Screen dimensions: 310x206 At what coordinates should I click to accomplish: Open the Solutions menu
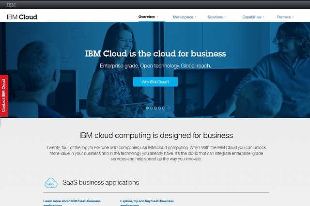[215, 17]
